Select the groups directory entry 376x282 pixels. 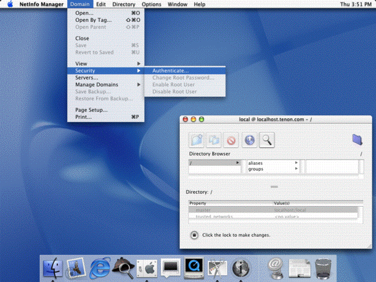(x=256, y=169)
